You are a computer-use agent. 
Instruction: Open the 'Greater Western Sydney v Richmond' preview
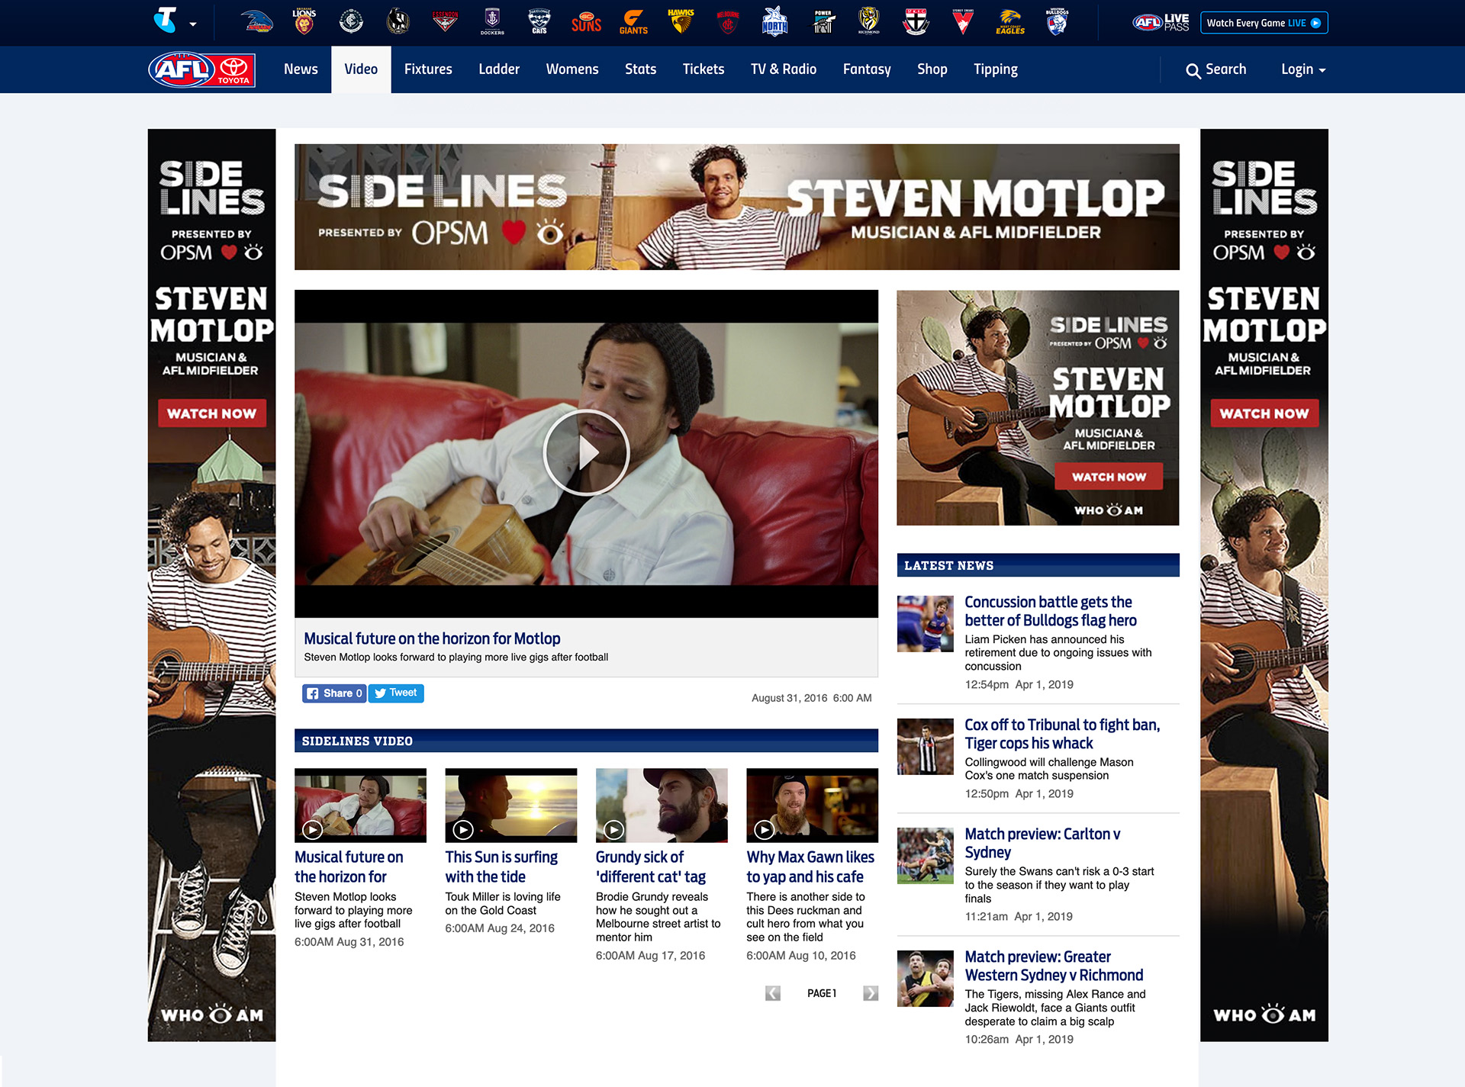[1054, 966]
